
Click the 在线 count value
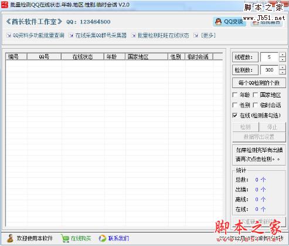pyautogui.click(x=260, y=209)
